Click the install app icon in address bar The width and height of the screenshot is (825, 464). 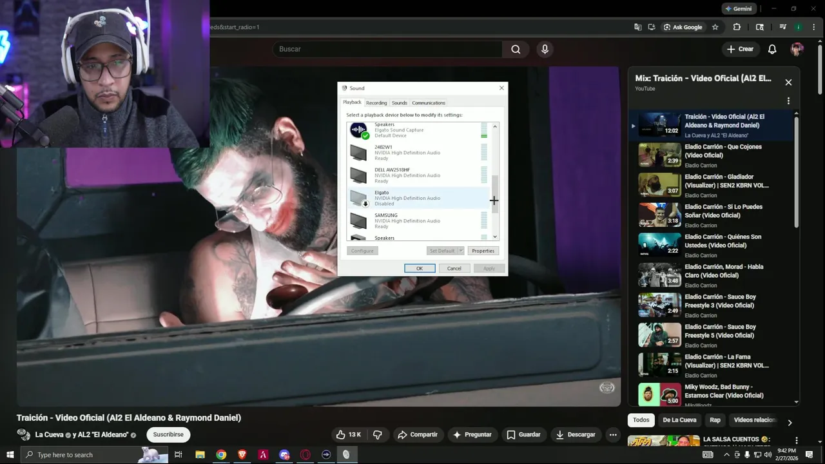[652, 27]
